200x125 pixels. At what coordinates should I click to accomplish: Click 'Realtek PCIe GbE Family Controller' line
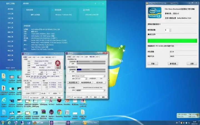(42, 49)
